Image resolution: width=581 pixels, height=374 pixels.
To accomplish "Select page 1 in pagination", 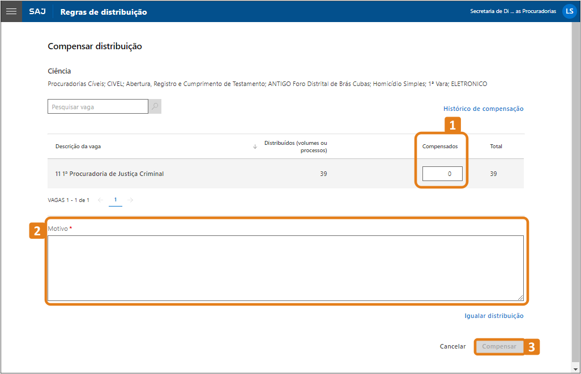I will coord(116,200).
